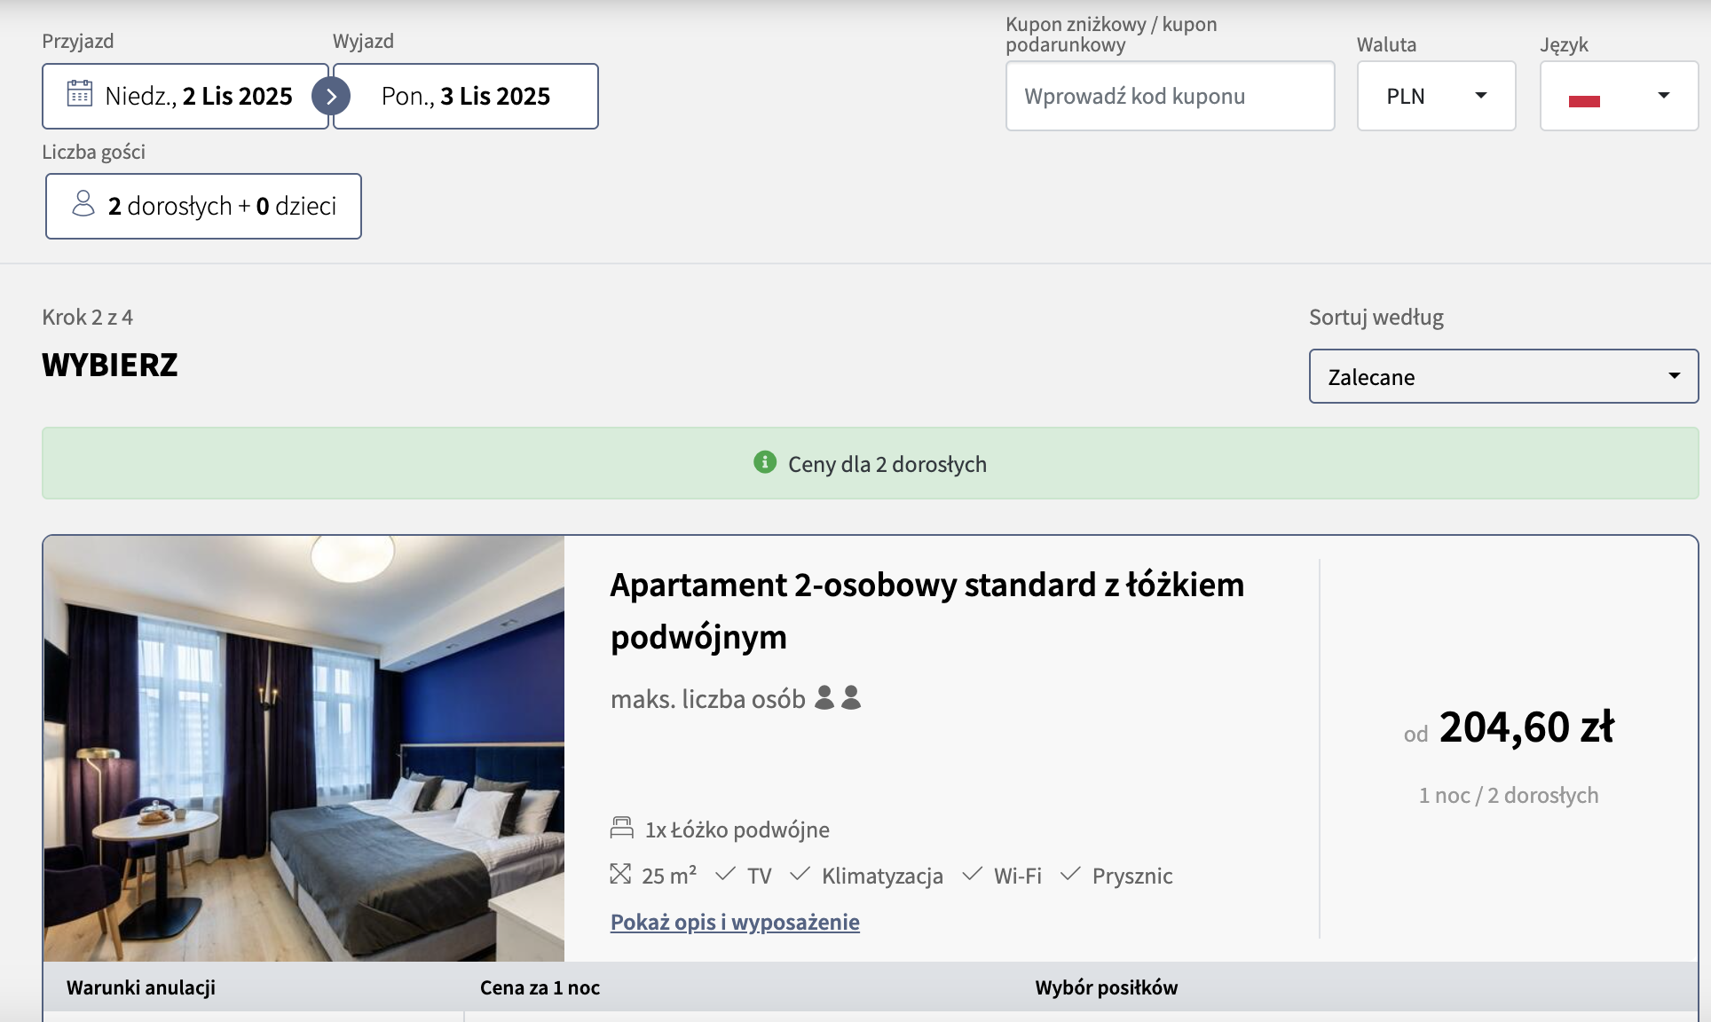Screen dimensions: 1711x1022
Task: Click the guest person icon
Action: 83,205
